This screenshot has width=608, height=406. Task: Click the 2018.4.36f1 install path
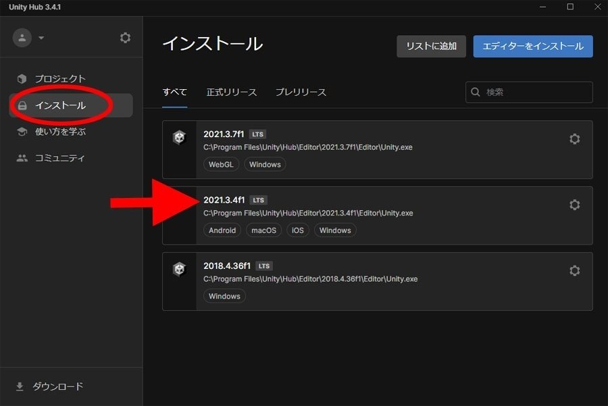tap(311, 279)
